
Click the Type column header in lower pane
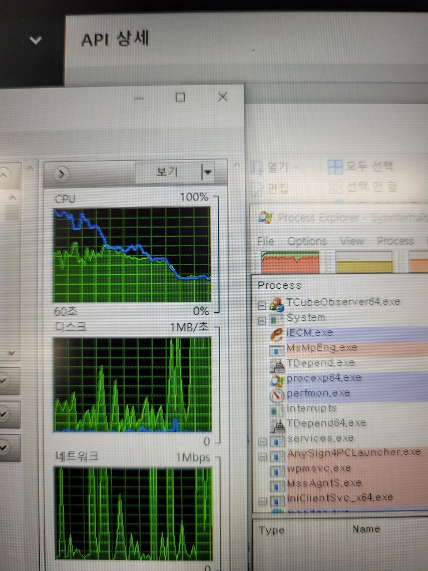271,530
